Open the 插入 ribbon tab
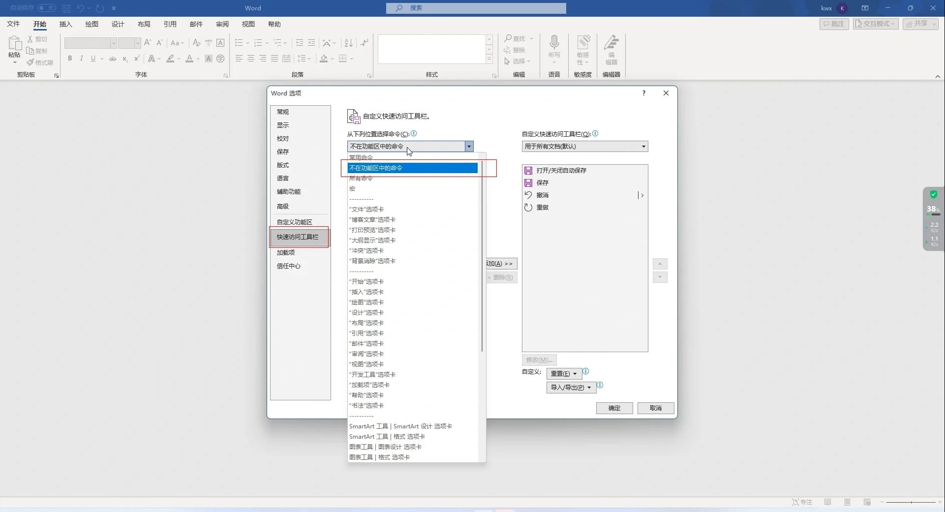 click(65, 24)
